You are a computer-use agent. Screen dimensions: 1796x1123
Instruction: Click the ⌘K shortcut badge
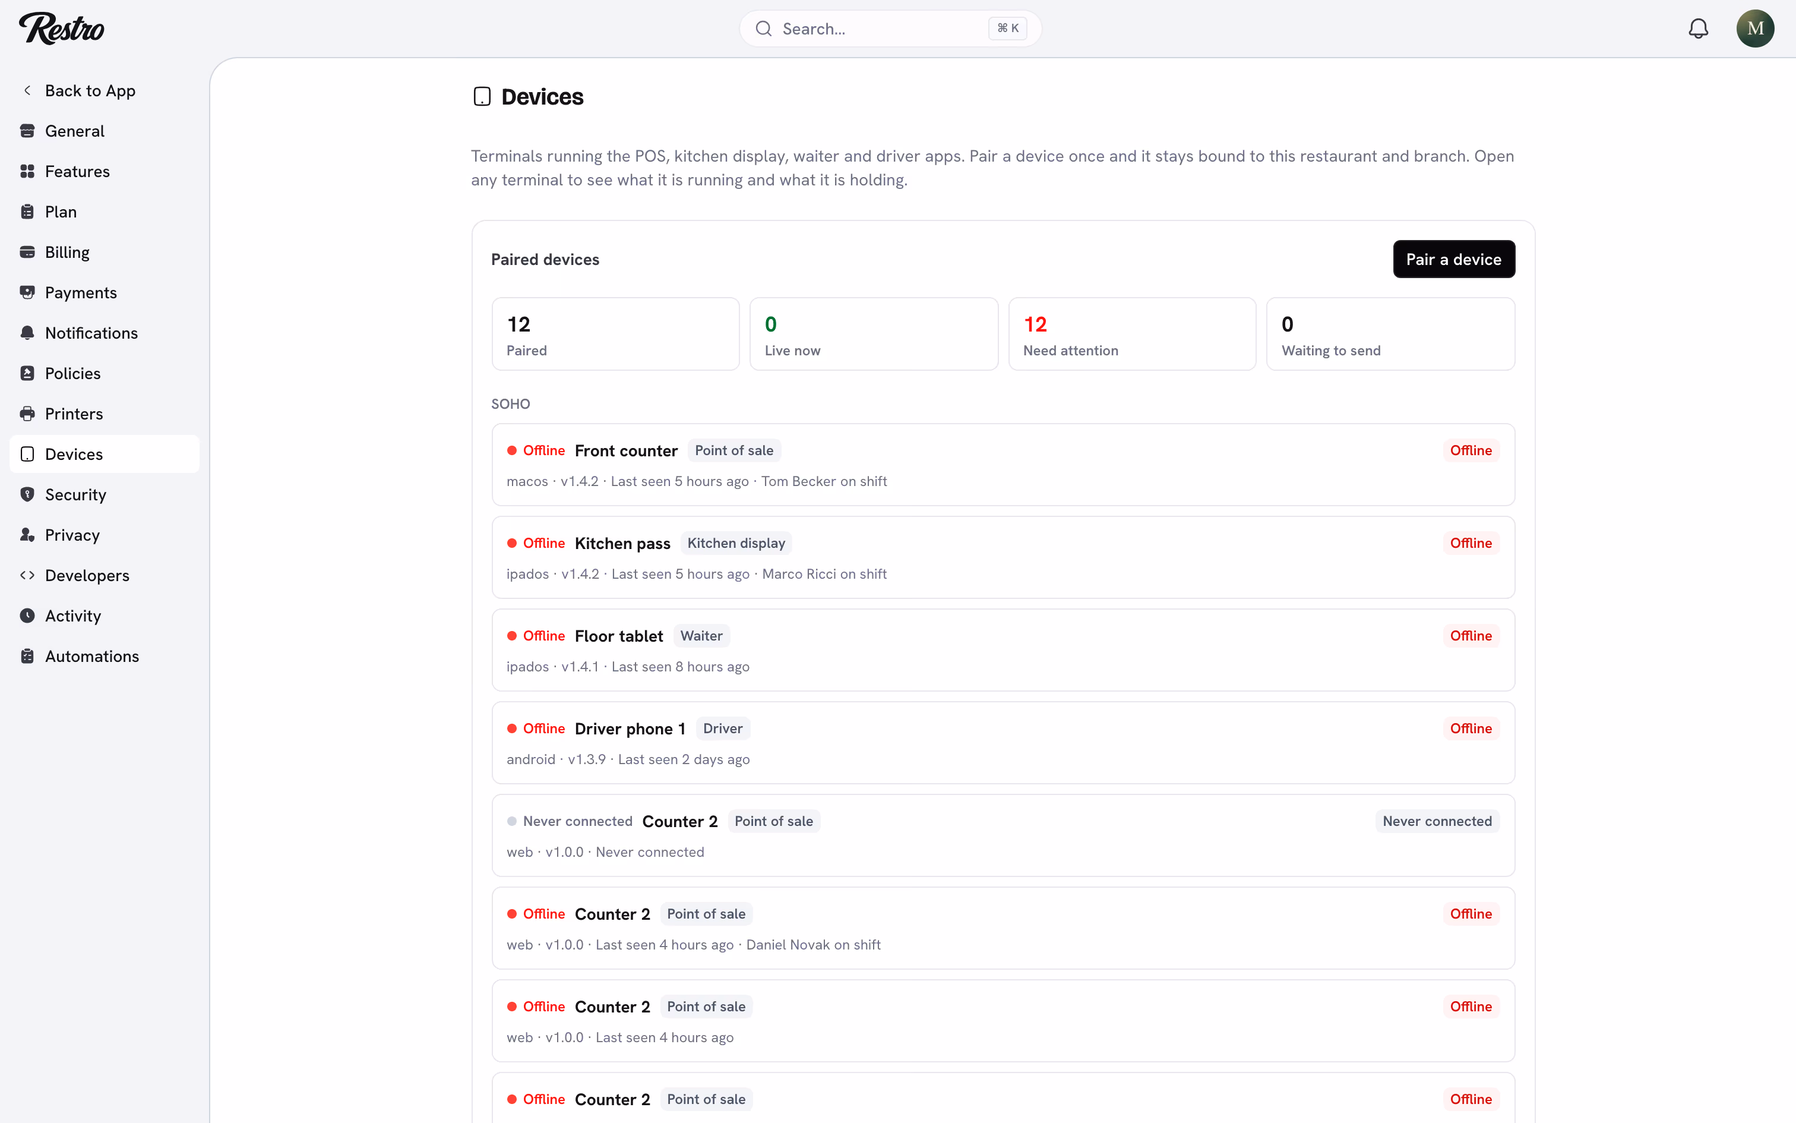click(x=1007, y=29)
